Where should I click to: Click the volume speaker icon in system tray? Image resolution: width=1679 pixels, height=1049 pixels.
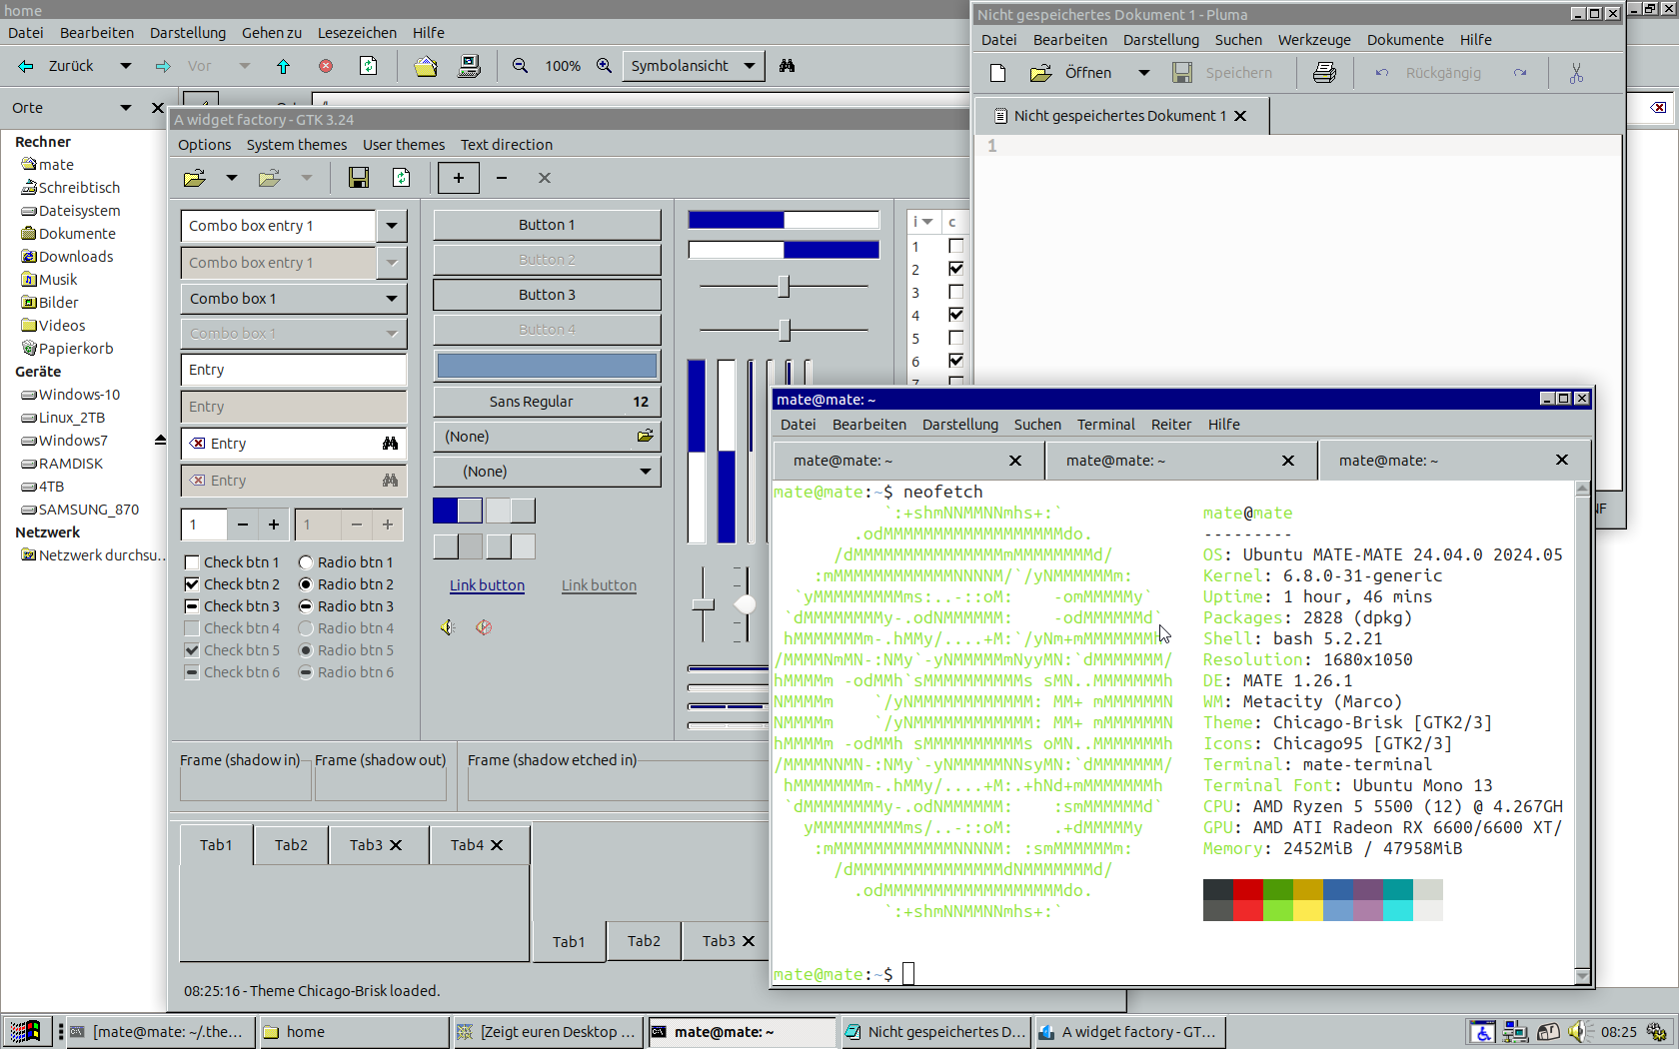pyautogui.click(x=1578, y=1032)
